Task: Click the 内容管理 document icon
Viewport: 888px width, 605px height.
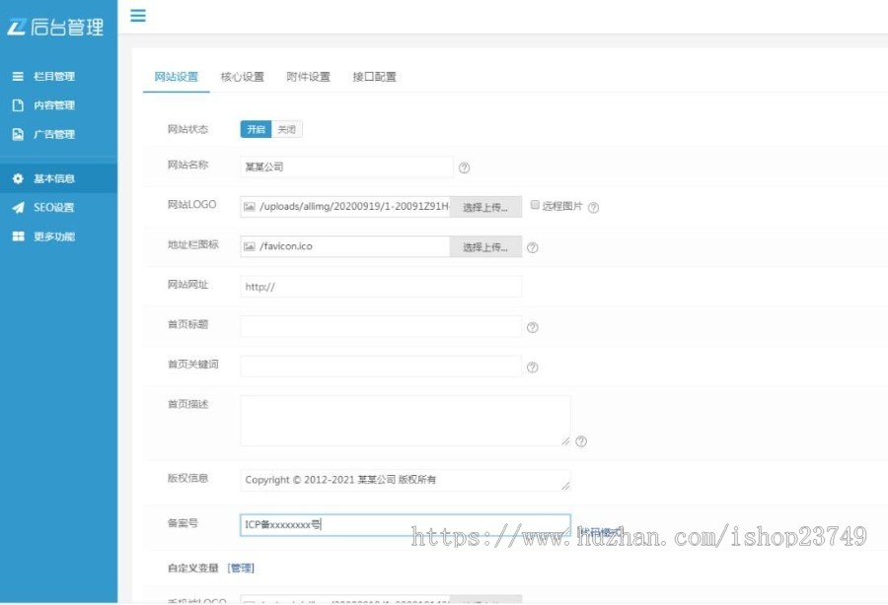Action: [x=18, y=105]
